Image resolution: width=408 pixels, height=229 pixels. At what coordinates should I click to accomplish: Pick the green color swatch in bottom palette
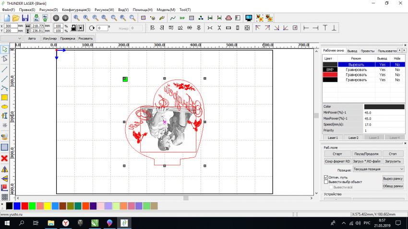point(32,206)
